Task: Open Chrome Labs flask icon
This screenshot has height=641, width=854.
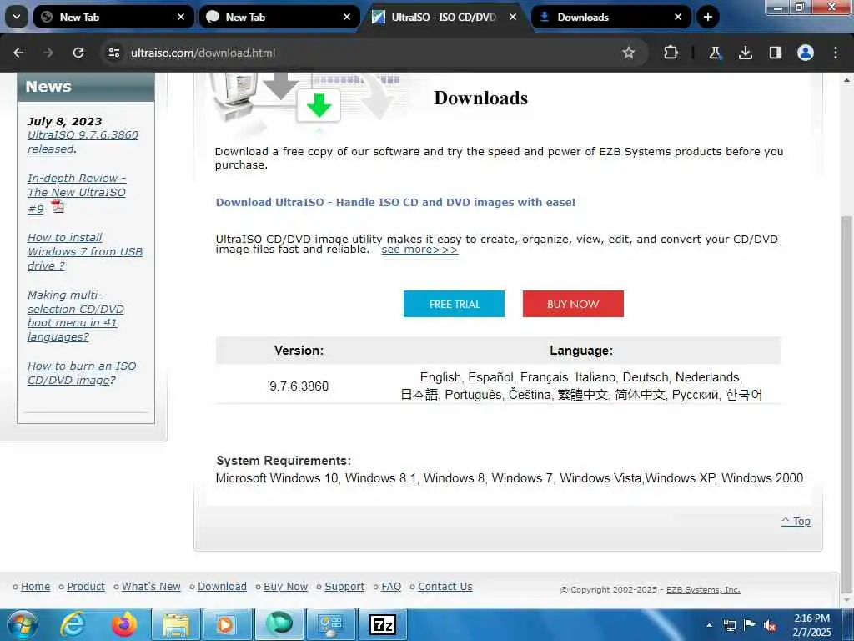Action: (715, 53)
